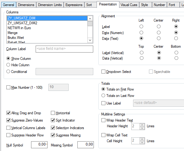Open the Expressions tab
The height and width of the screenshot is (151, 184).
point(74,5)
